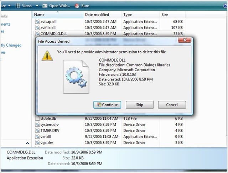
Task: Click Company: Microsoft Corporation text
Action: pos(127,70)
